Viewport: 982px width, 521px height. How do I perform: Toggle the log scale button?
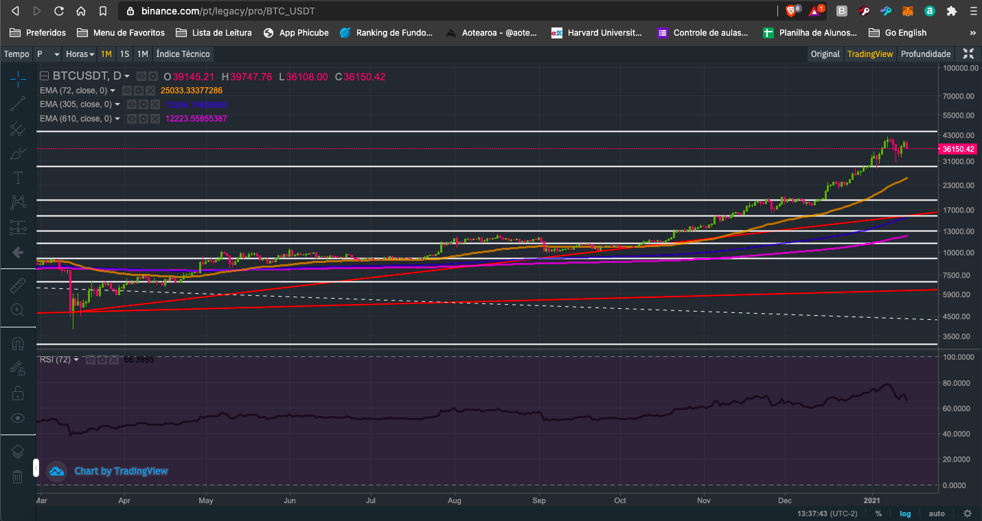point(906,513)
